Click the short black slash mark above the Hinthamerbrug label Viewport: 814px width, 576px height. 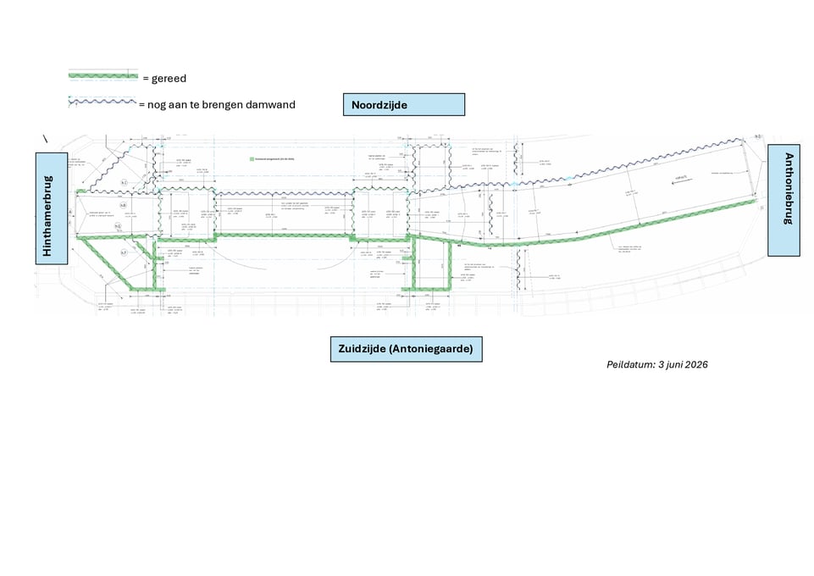pyautogui.click(x=45, y=139)
